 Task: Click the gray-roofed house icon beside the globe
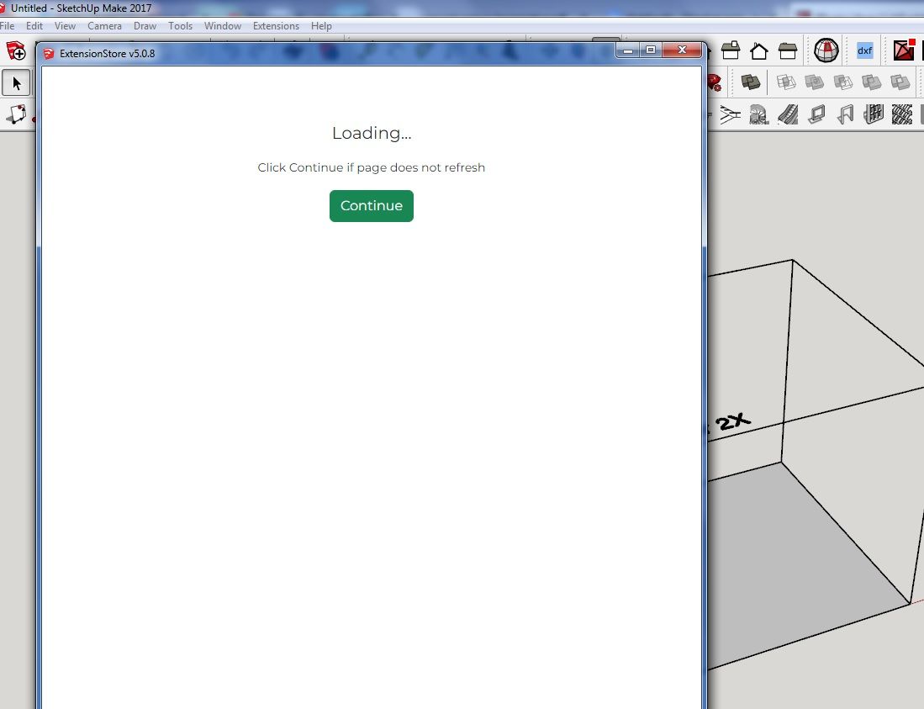pos(787,50)
